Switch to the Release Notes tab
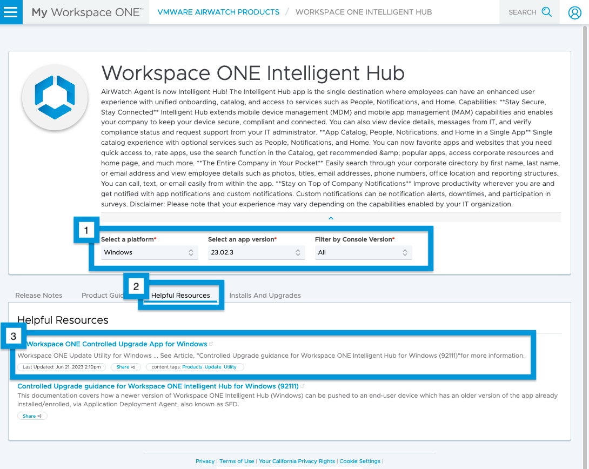 [x=38, y=296]
